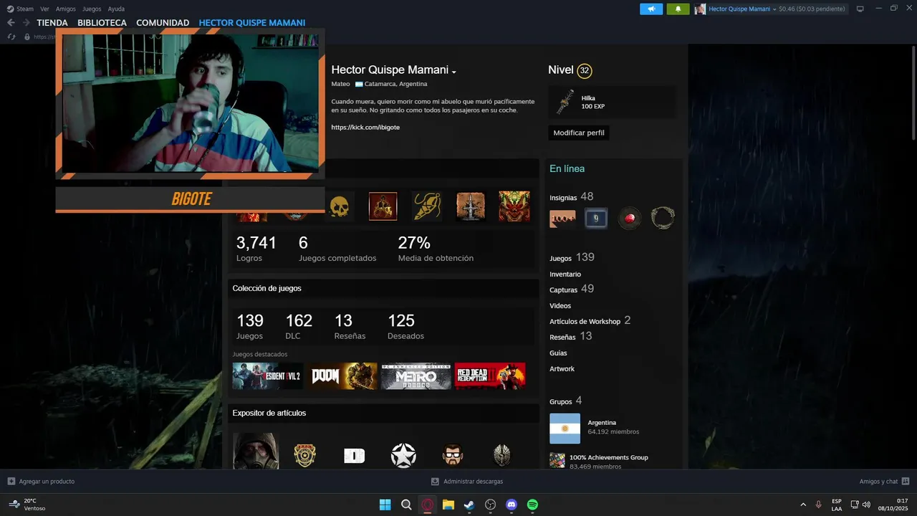This screenshot has width=917, height=516.
Task: Click the R.P.D. police badge showcase item
Action: point(305,454)
